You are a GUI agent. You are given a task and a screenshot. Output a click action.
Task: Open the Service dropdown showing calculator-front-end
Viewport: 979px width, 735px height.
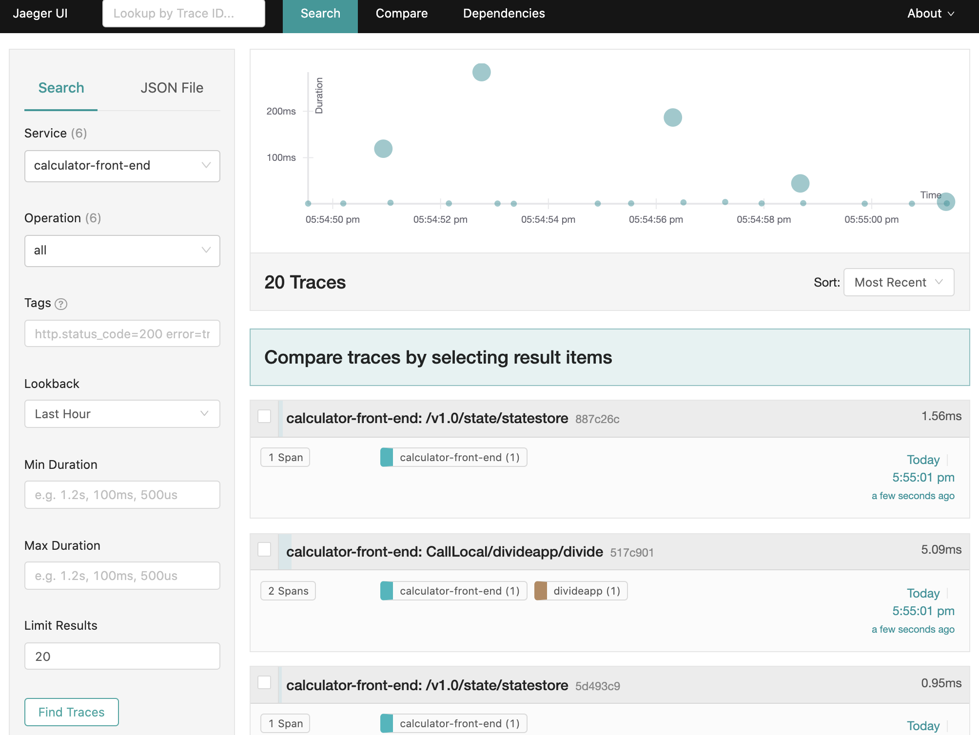point(122,166)
